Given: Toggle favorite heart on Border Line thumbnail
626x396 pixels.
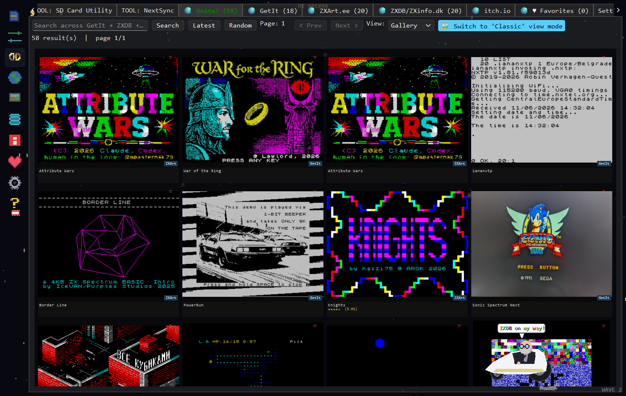Looking at the screenshot, I should coord(170,192).
